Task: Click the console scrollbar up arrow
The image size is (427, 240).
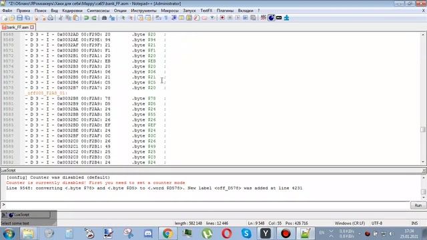Action: point(423,178)
